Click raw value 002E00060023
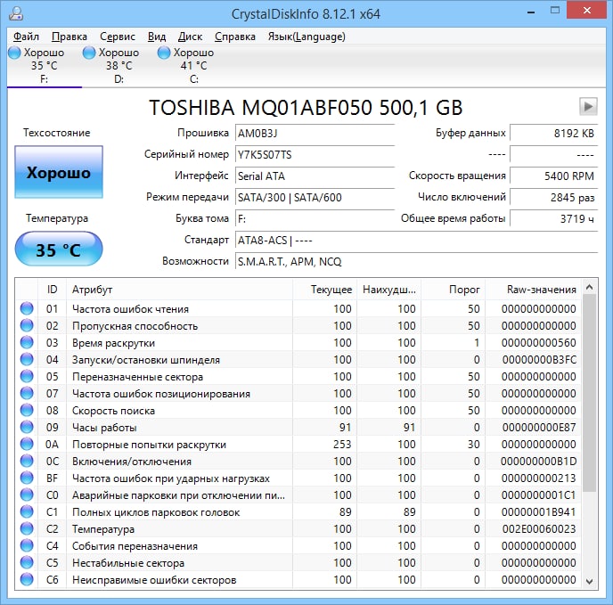 (539, 528)
